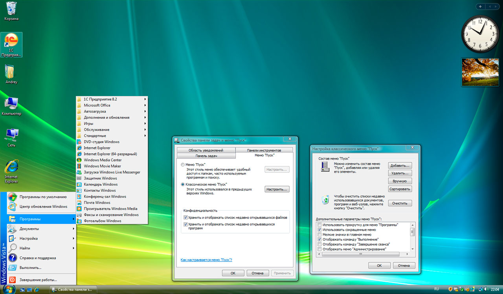Click the analog clock sidebar gadget
The height and width of the screenshot is (294, 503).
(480, 34)
